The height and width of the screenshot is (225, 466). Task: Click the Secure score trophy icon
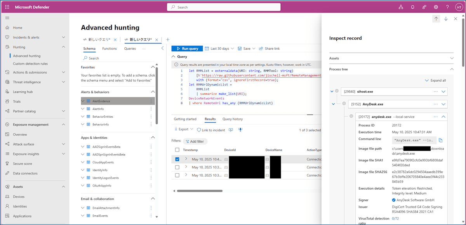7,164
